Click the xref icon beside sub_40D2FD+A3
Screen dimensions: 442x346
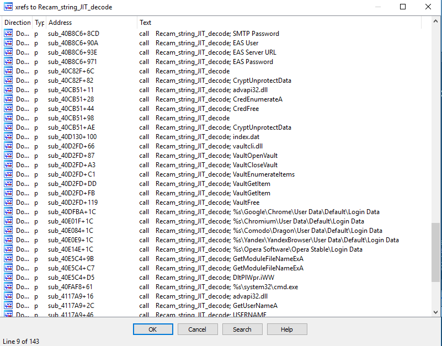click(x=8, y=164)
